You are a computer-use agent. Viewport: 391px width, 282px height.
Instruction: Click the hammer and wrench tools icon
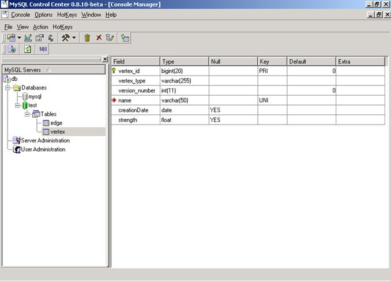[66, 38]
